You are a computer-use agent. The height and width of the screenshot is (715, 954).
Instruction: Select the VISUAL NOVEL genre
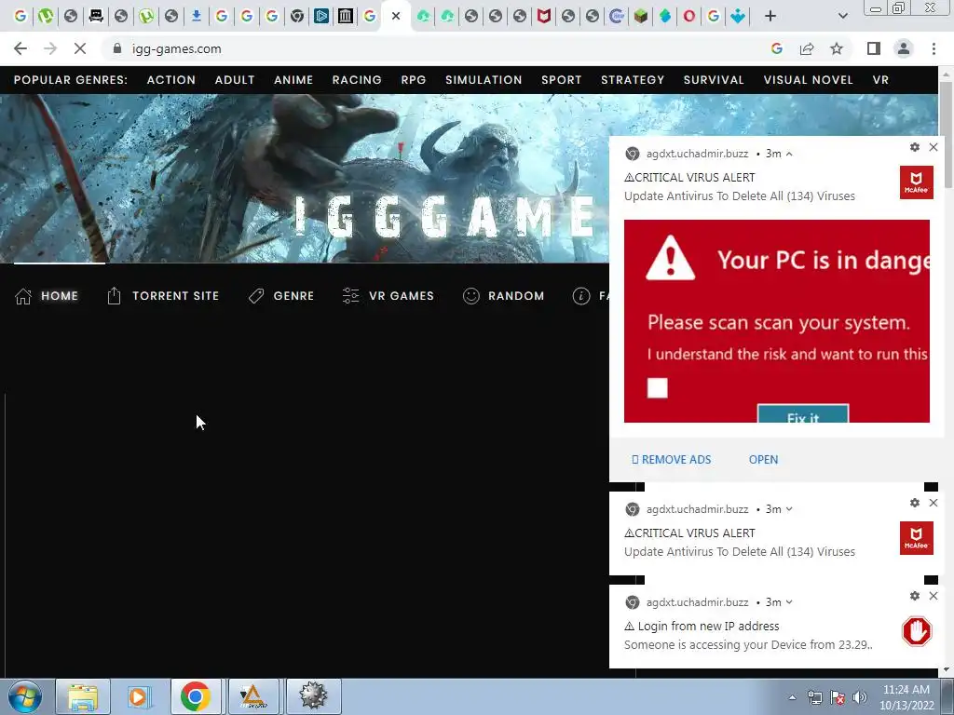click(808, 80)
